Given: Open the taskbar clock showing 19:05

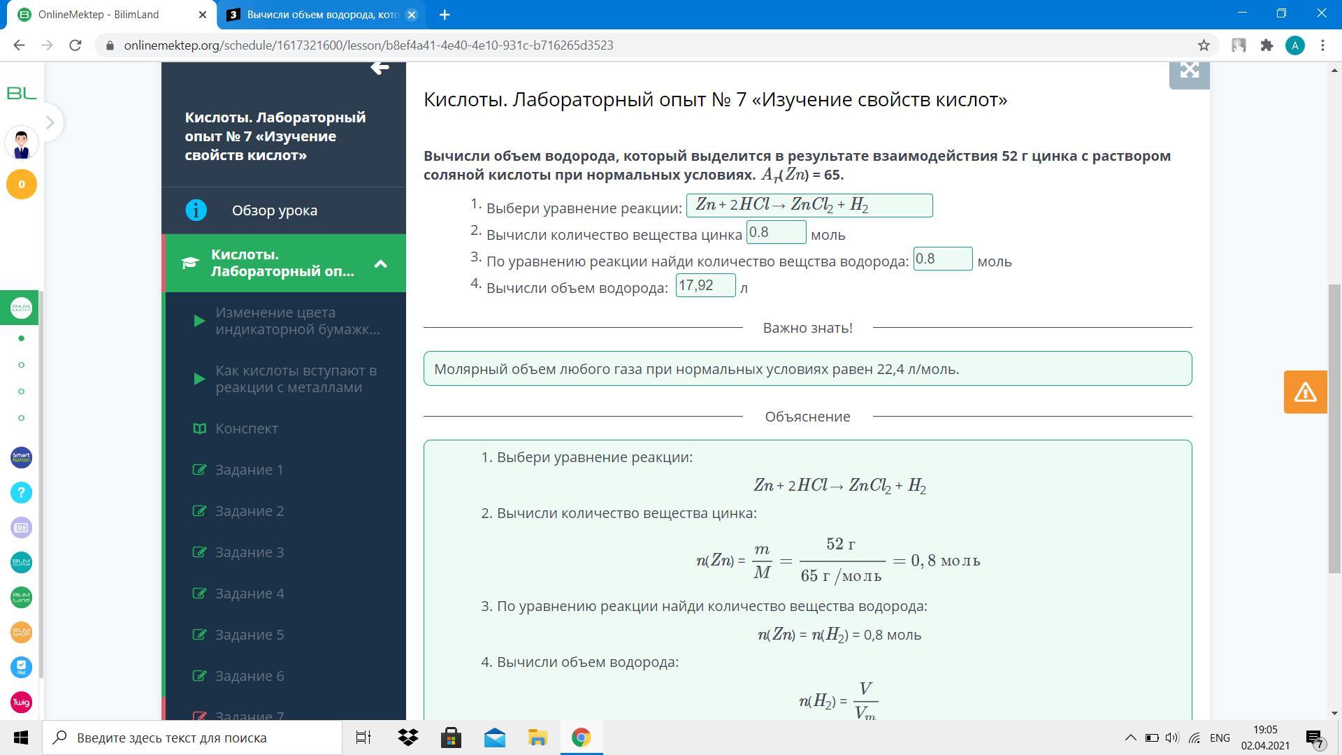Looking at the screenshot, I should 1265,738.
